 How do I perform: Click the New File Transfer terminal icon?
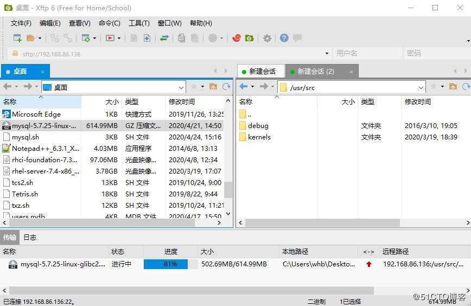86,38
